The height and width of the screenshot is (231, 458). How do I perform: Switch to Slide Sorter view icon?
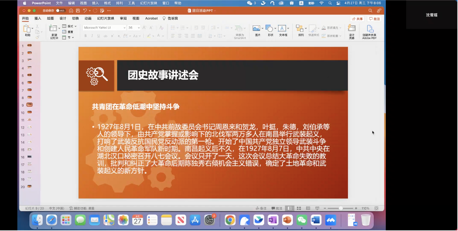(299, 208)
